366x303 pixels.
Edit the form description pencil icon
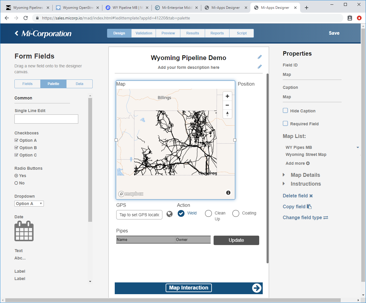[x=259, y=67]
